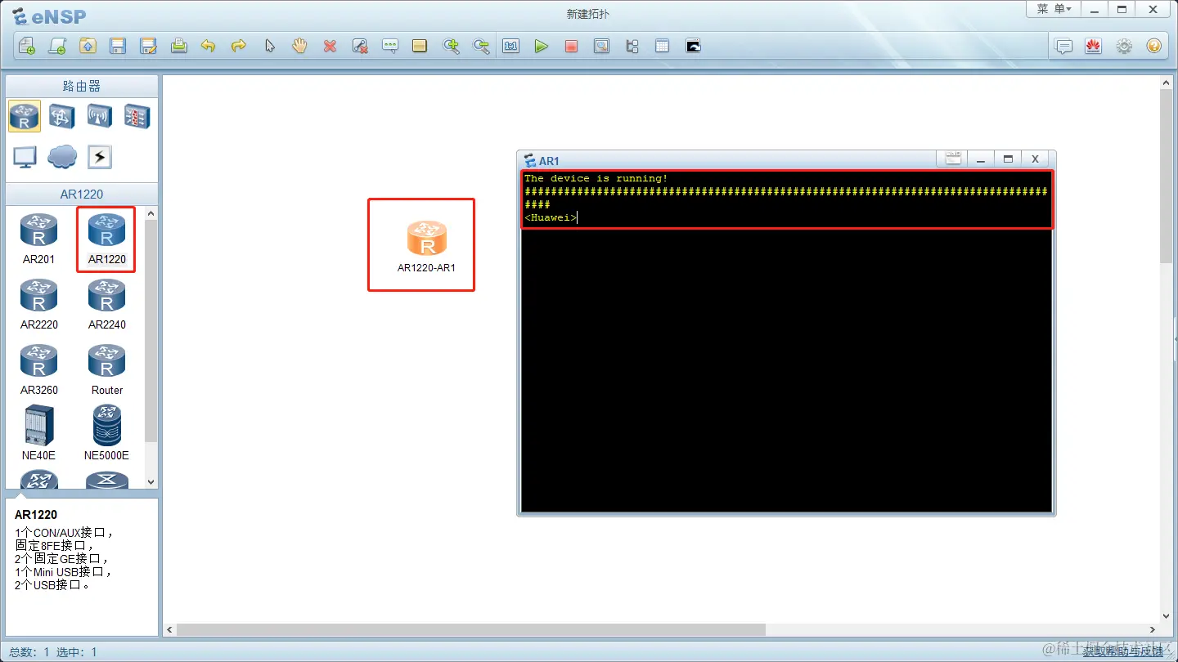Activate the hand pan tool
The height and width of the screenshot is (662, 1178).
tap(299, 47)
